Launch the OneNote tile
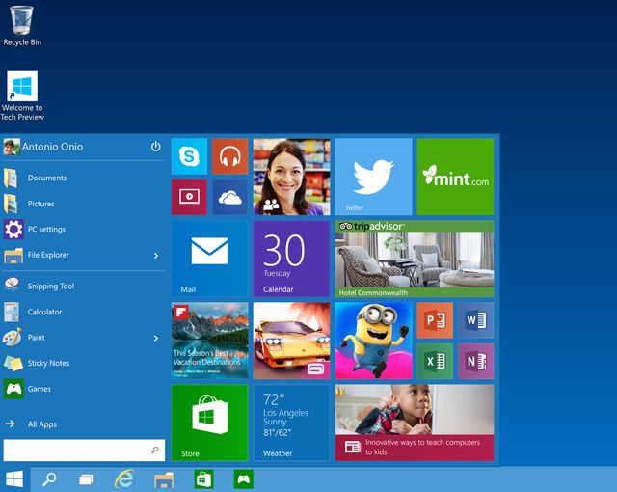 [x=475, y=361]
